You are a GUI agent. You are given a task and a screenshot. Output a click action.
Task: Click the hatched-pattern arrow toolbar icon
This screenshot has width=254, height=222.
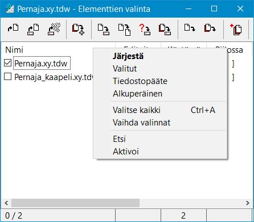point(54,29)
